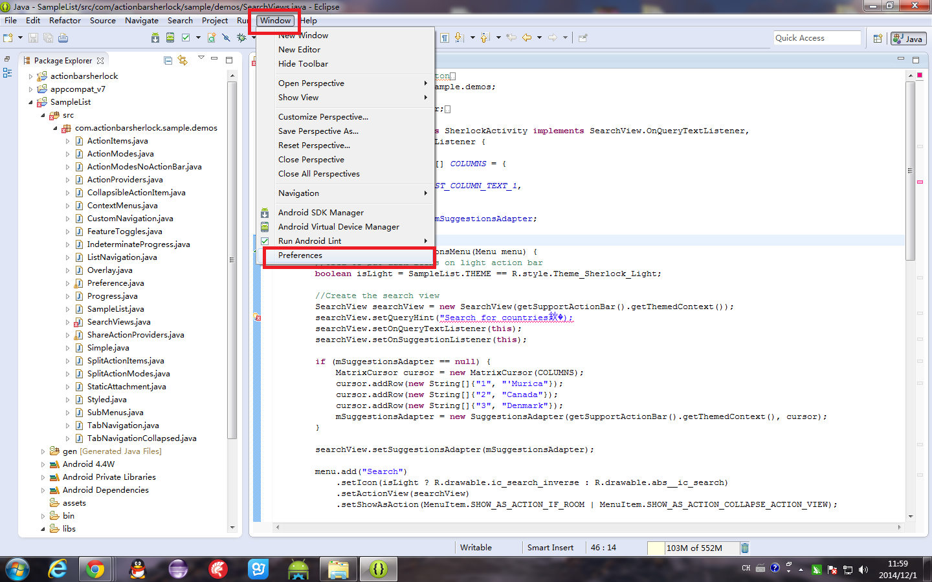Open the Back history dropdown arrow

click(x=539, y=38)
